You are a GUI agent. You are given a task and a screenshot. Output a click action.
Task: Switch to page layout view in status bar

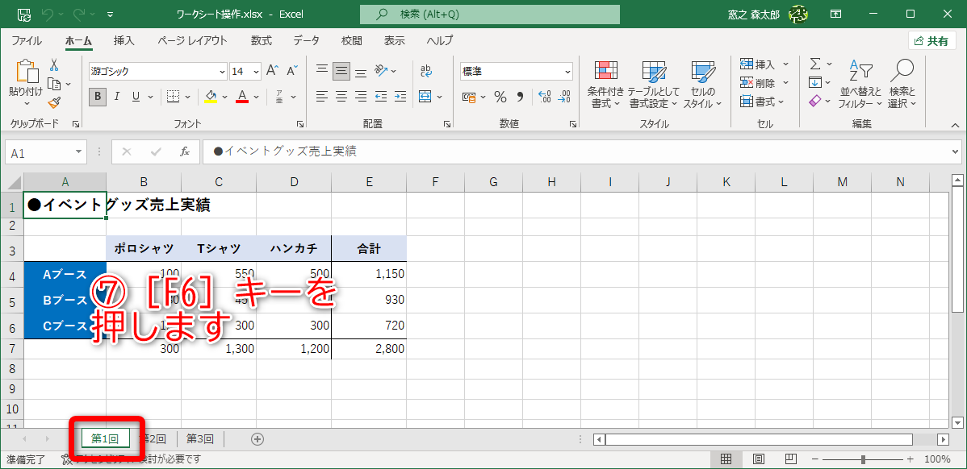tap(757, 458)
